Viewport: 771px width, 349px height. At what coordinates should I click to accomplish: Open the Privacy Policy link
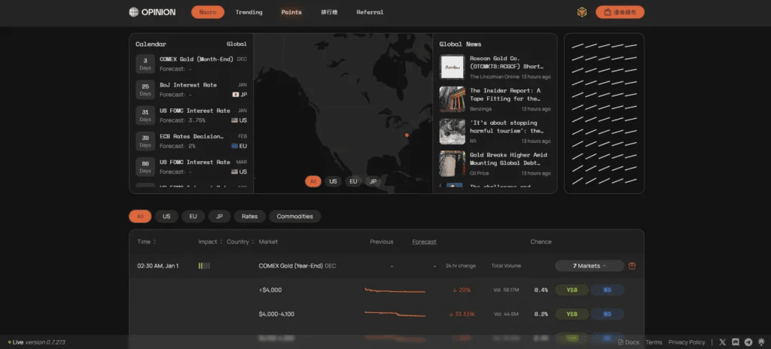(687, 342)
